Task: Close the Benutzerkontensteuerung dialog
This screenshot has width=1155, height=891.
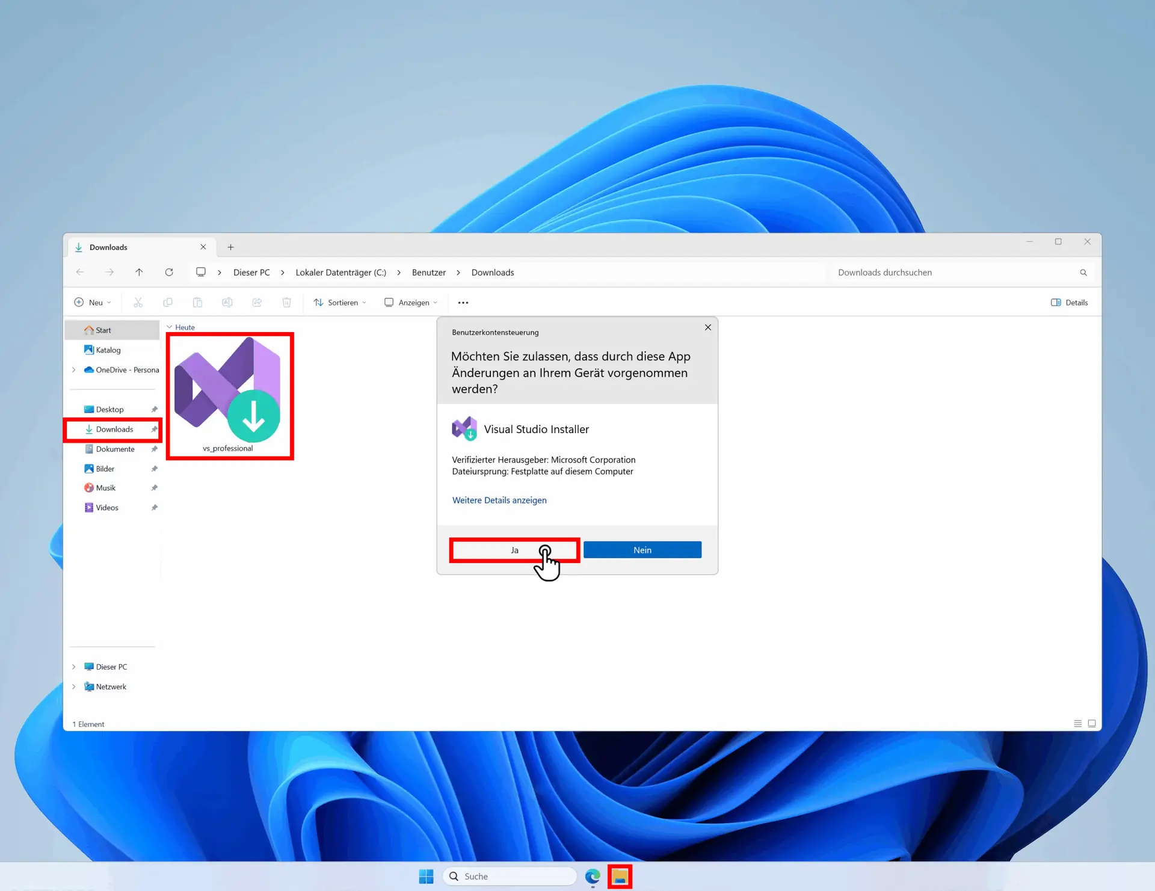Action: pos(707,327)
